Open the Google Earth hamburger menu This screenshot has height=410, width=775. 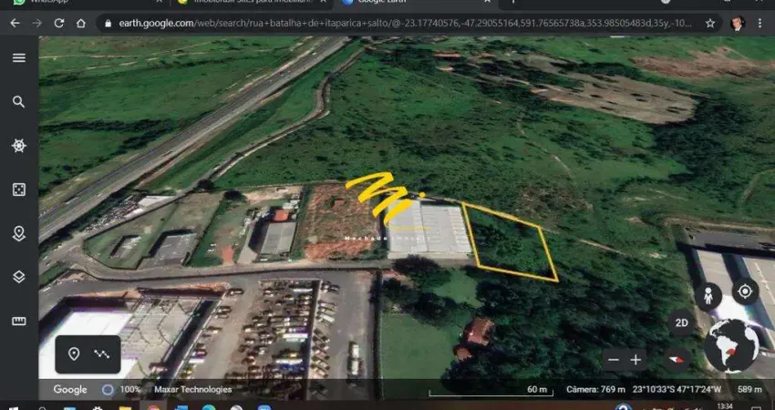click(x=19, y=57)
